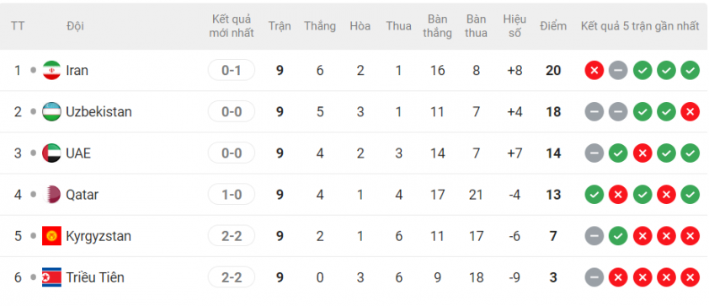Click the Kyrgyzstan flag icon

pos(51,236)
